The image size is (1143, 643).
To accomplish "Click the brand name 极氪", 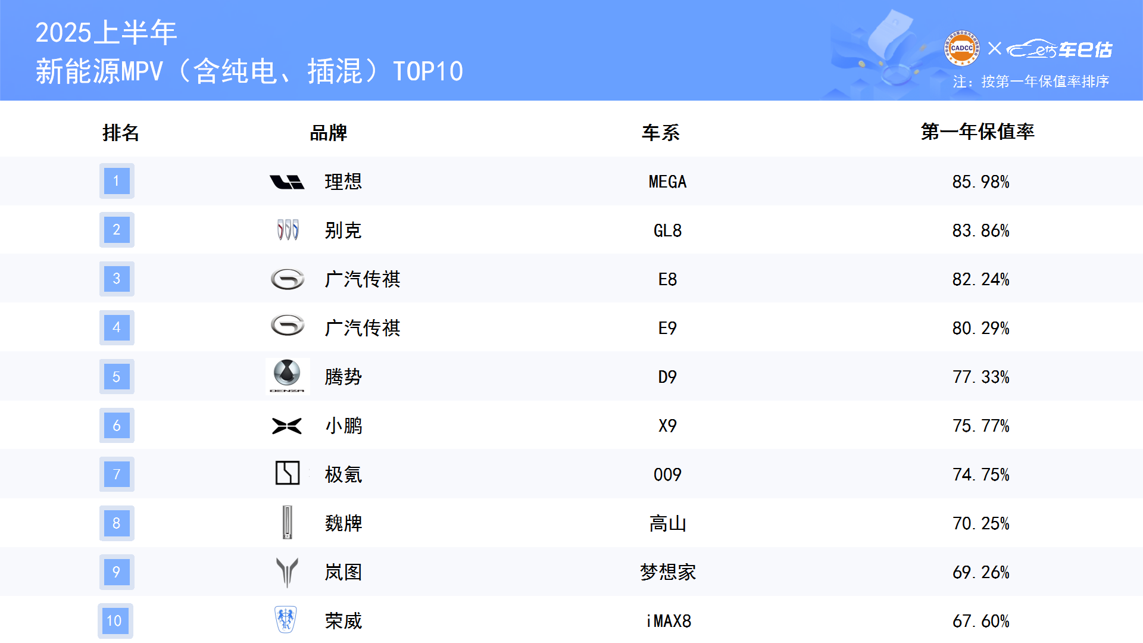I will 343,474.
